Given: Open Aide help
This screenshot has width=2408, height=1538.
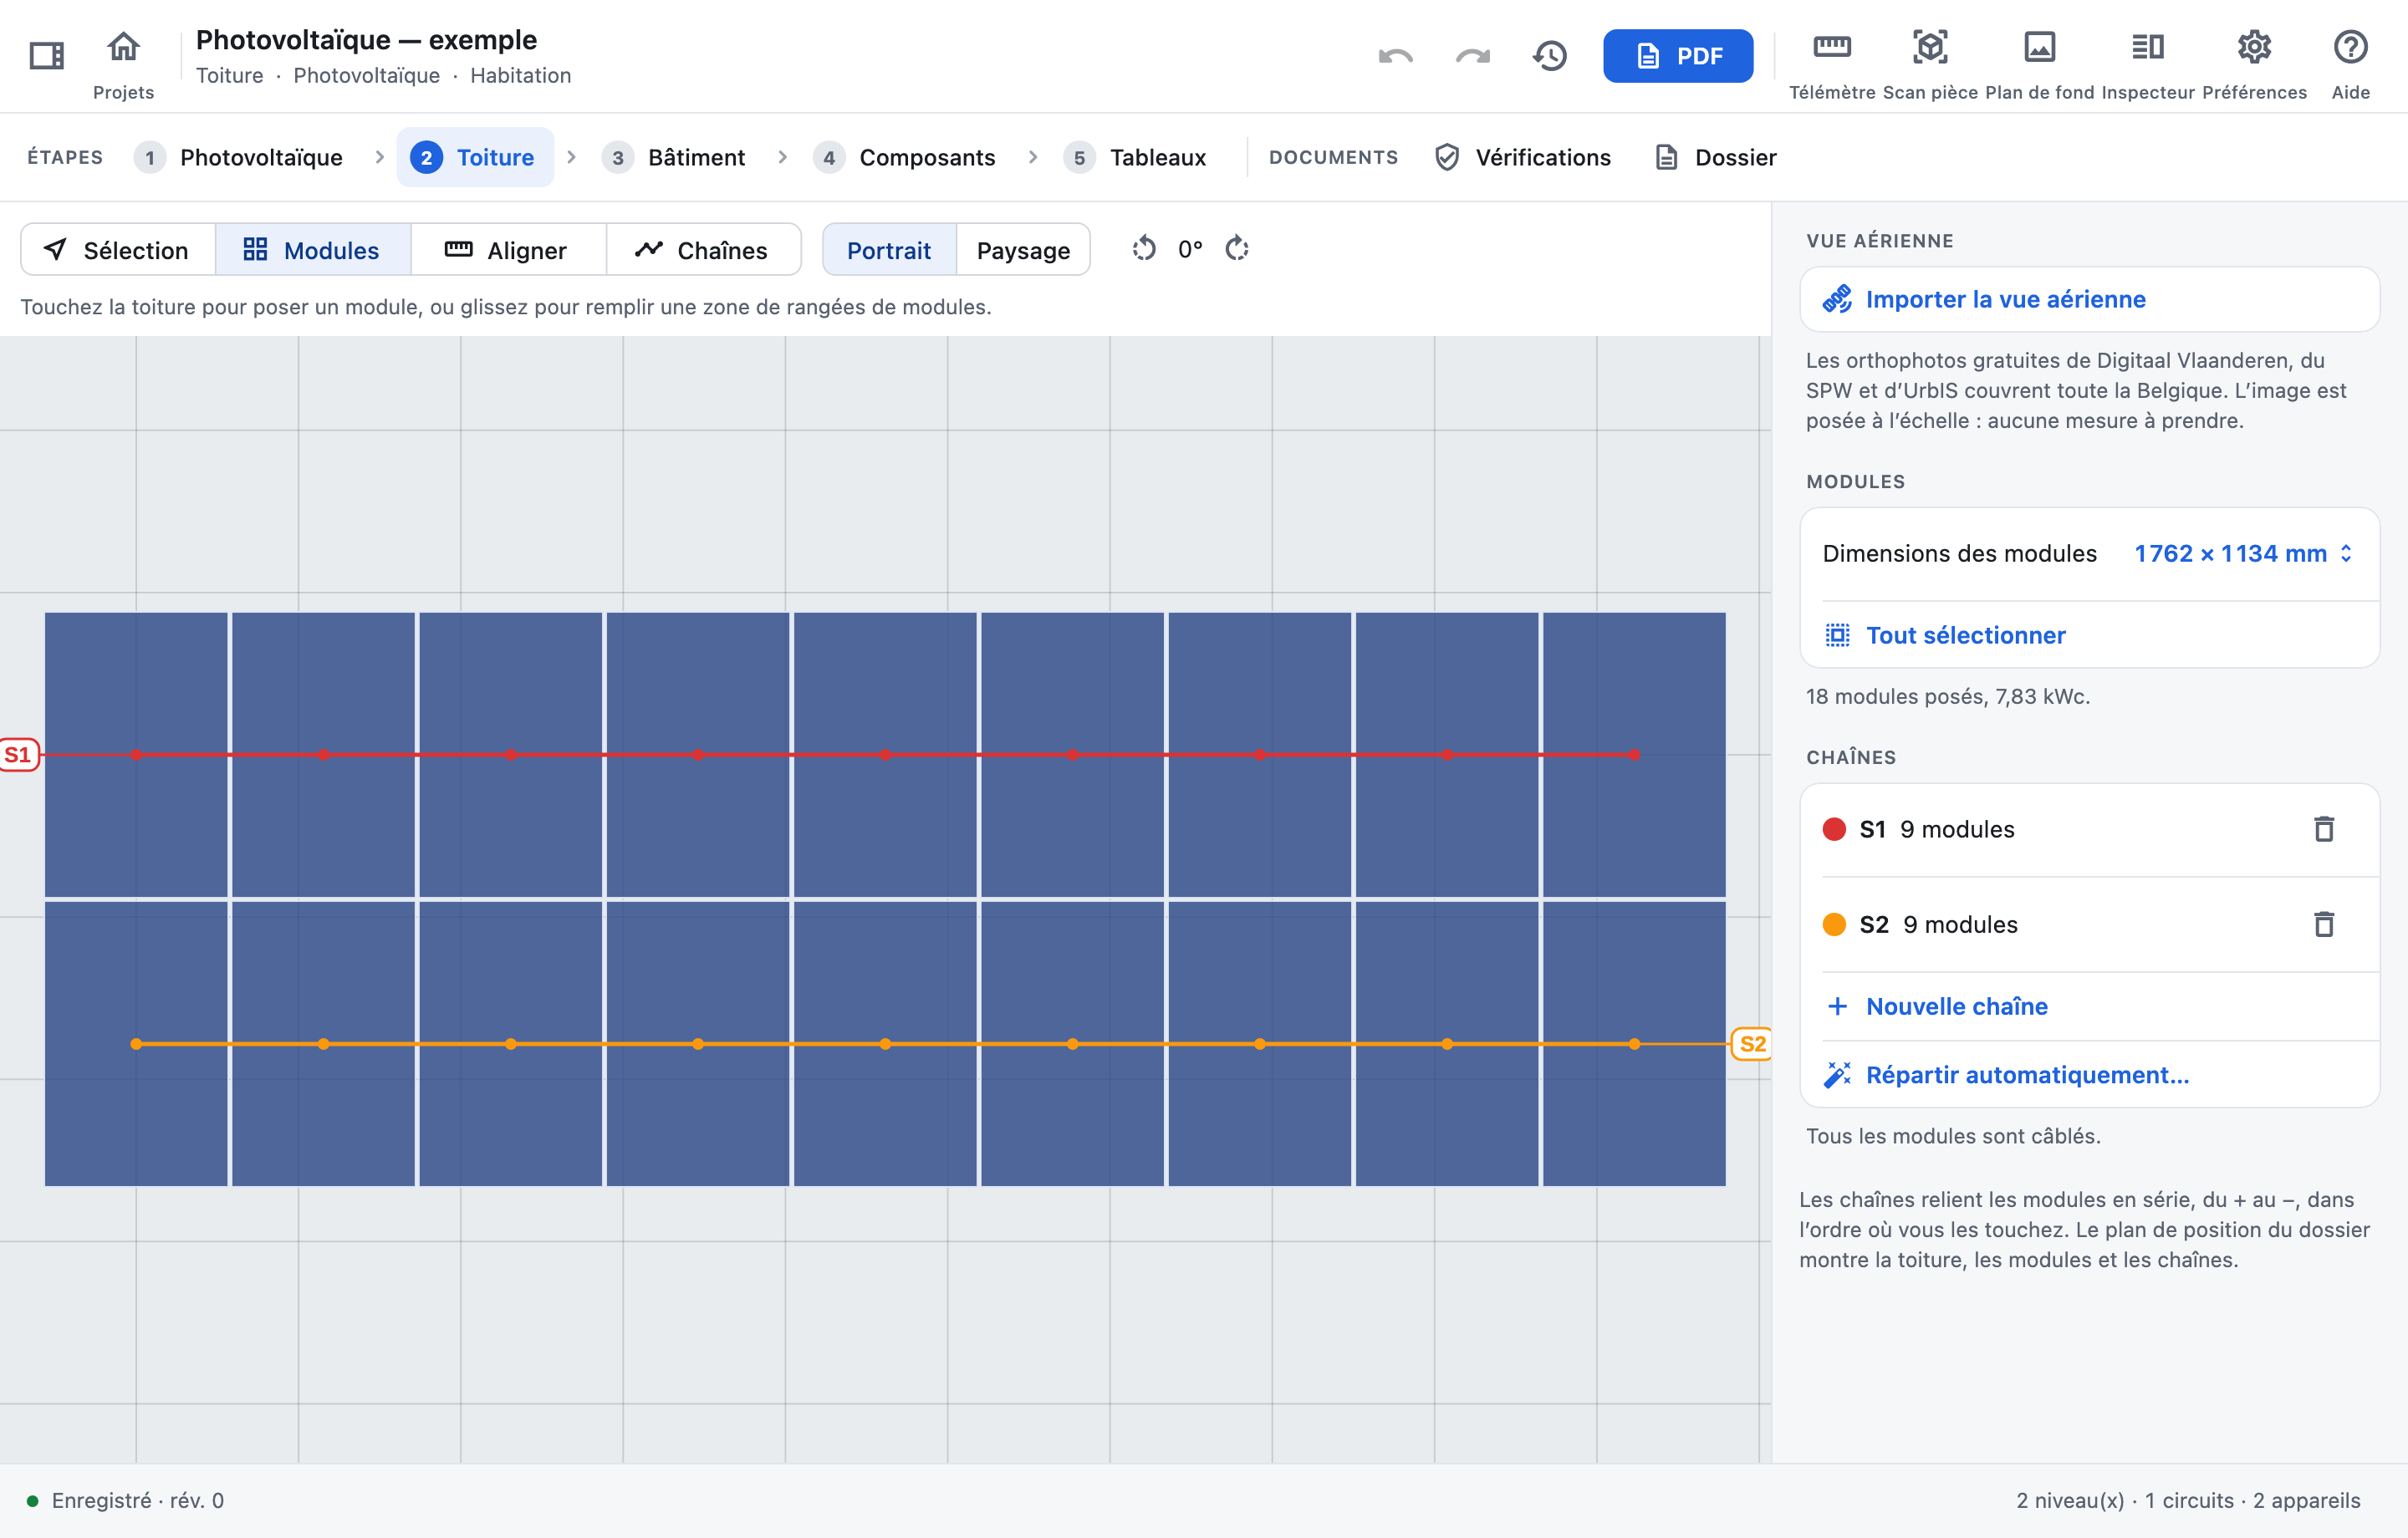Looking at the screenshot, I should [2350, 64].
